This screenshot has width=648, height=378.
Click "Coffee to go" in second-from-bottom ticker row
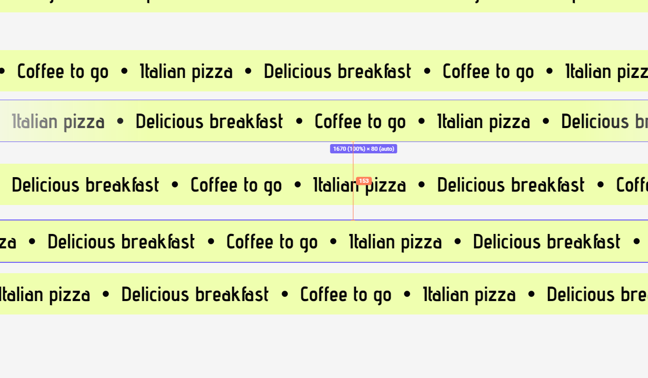[272, 242]
